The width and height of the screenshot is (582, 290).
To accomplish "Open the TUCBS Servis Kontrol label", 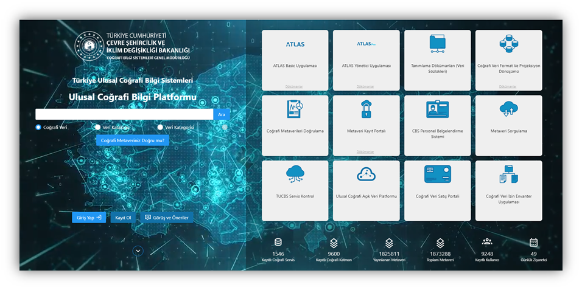I will (x=295, y=196).
